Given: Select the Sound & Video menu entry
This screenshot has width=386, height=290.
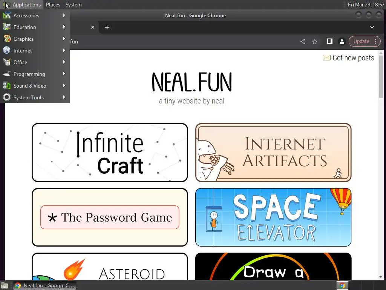Looking at the screenshot, I should (35, 86).
